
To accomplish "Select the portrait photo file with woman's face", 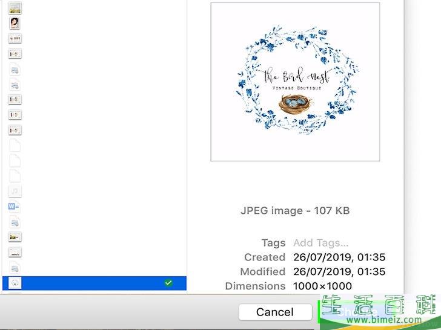I will point(15,23).
